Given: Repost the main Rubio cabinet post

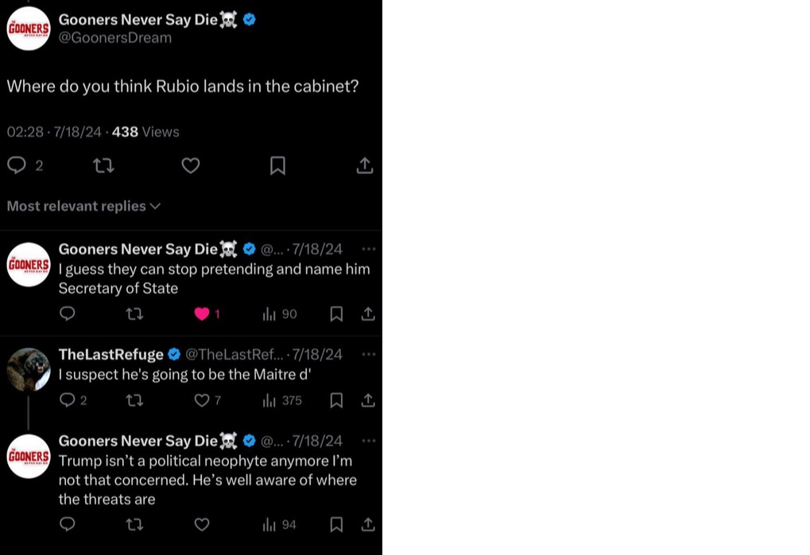Looking at the screenshot, I should (103, 165).
